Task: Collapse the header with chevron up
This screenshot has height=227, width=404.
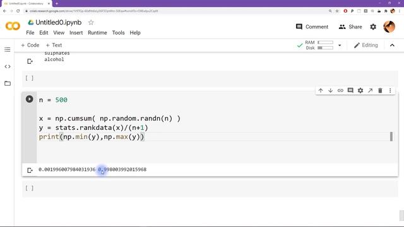Action: [392, 45]
